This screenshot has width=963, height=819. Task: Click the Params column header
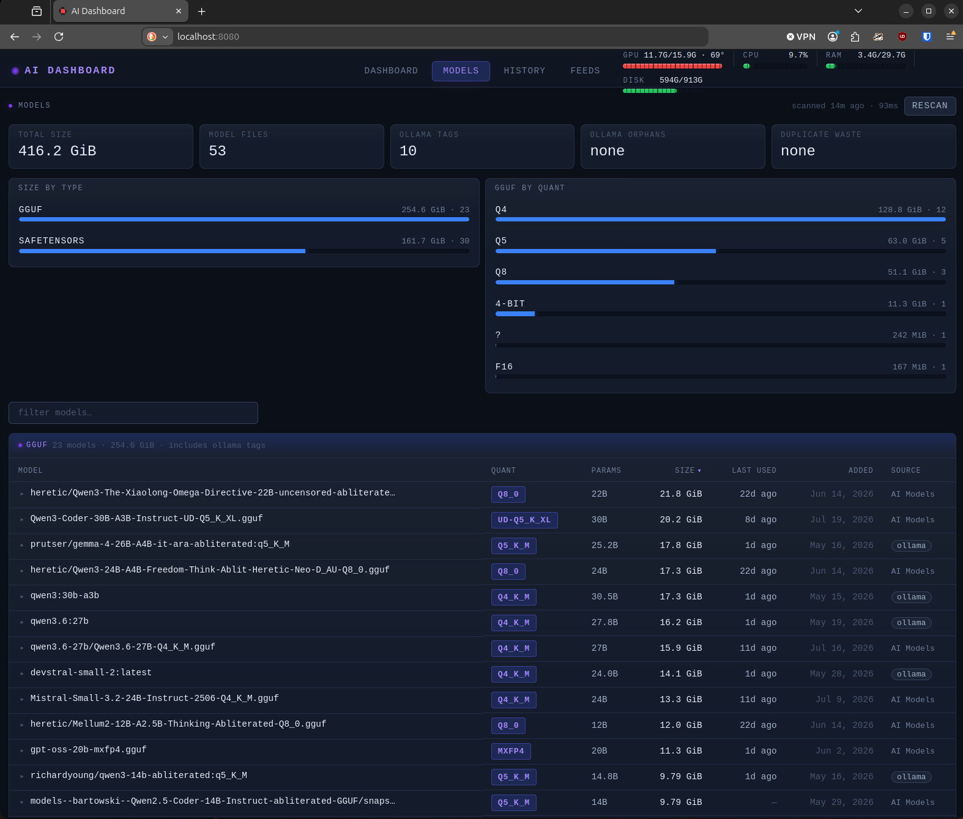click(x=606, y=470)
